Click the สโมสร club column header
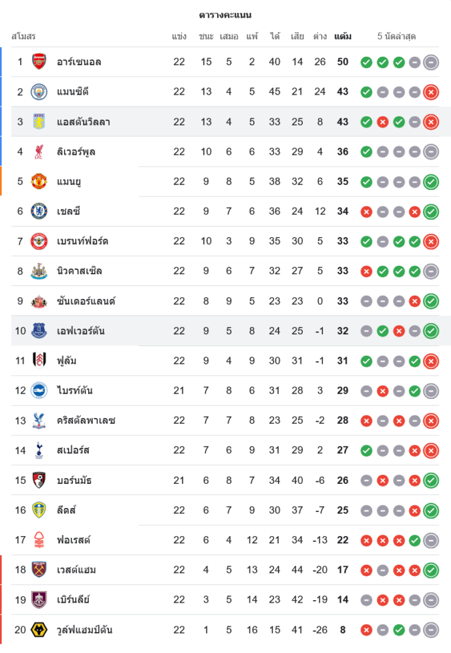 [23, 37]
